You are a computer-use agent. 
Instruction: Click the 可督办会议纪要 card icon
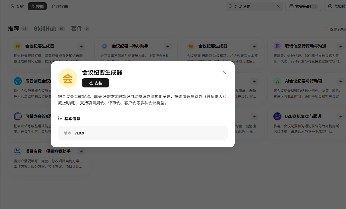pyautogui.click(x=18, y=116)
